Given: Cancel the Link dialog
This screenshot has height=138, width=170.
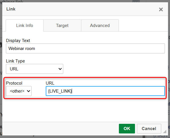Looking at the screenshot, I should coord(149,129).
